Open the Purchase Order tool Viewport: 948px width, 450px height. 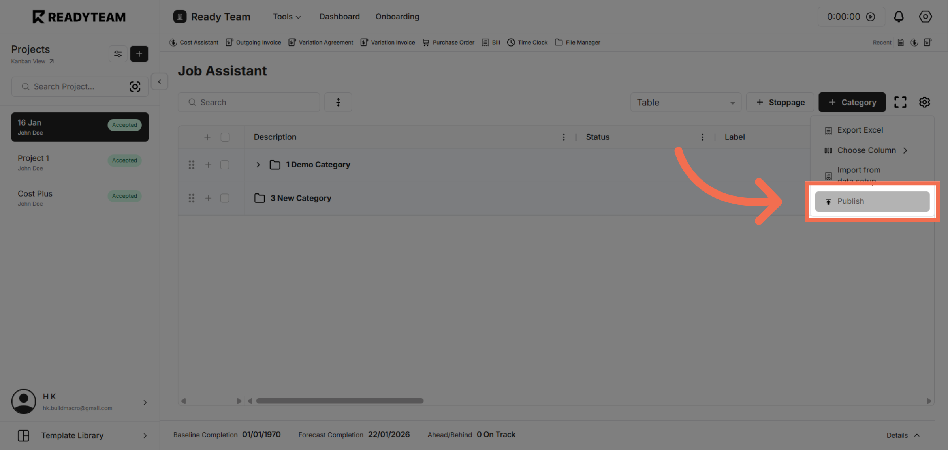coord(448,42)
